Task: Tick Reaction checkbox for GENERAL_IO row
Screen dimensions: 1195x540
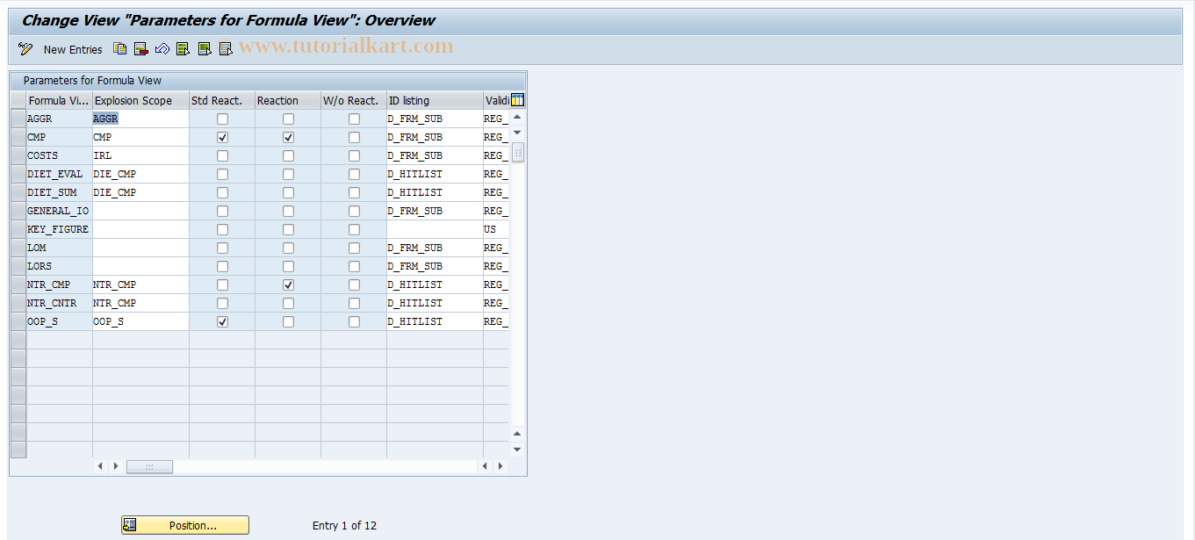Action: click(288, 211)
